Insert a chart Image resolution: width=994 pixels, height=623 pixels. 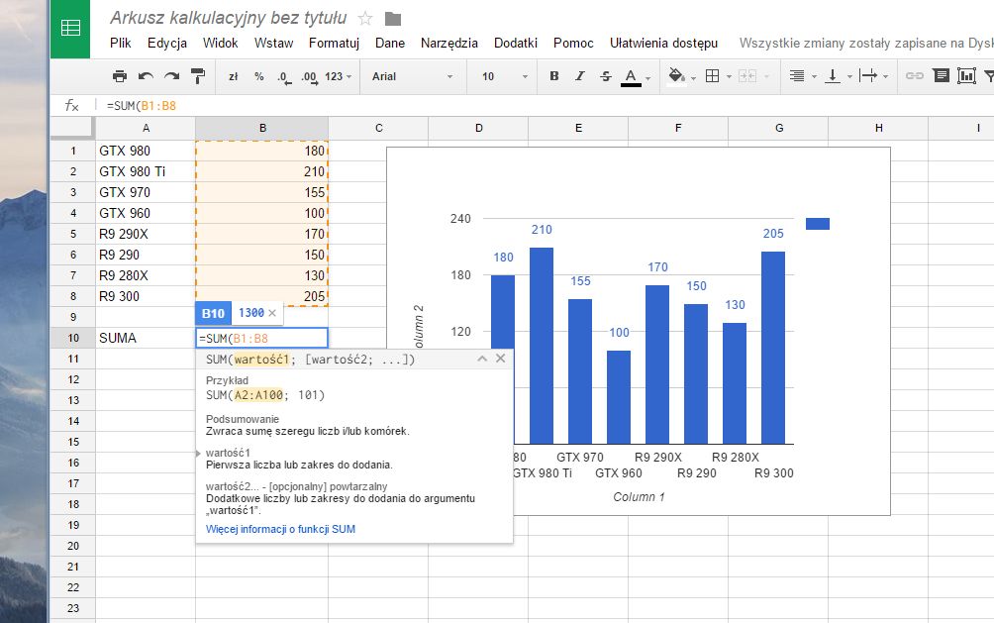tap(966, 76)
